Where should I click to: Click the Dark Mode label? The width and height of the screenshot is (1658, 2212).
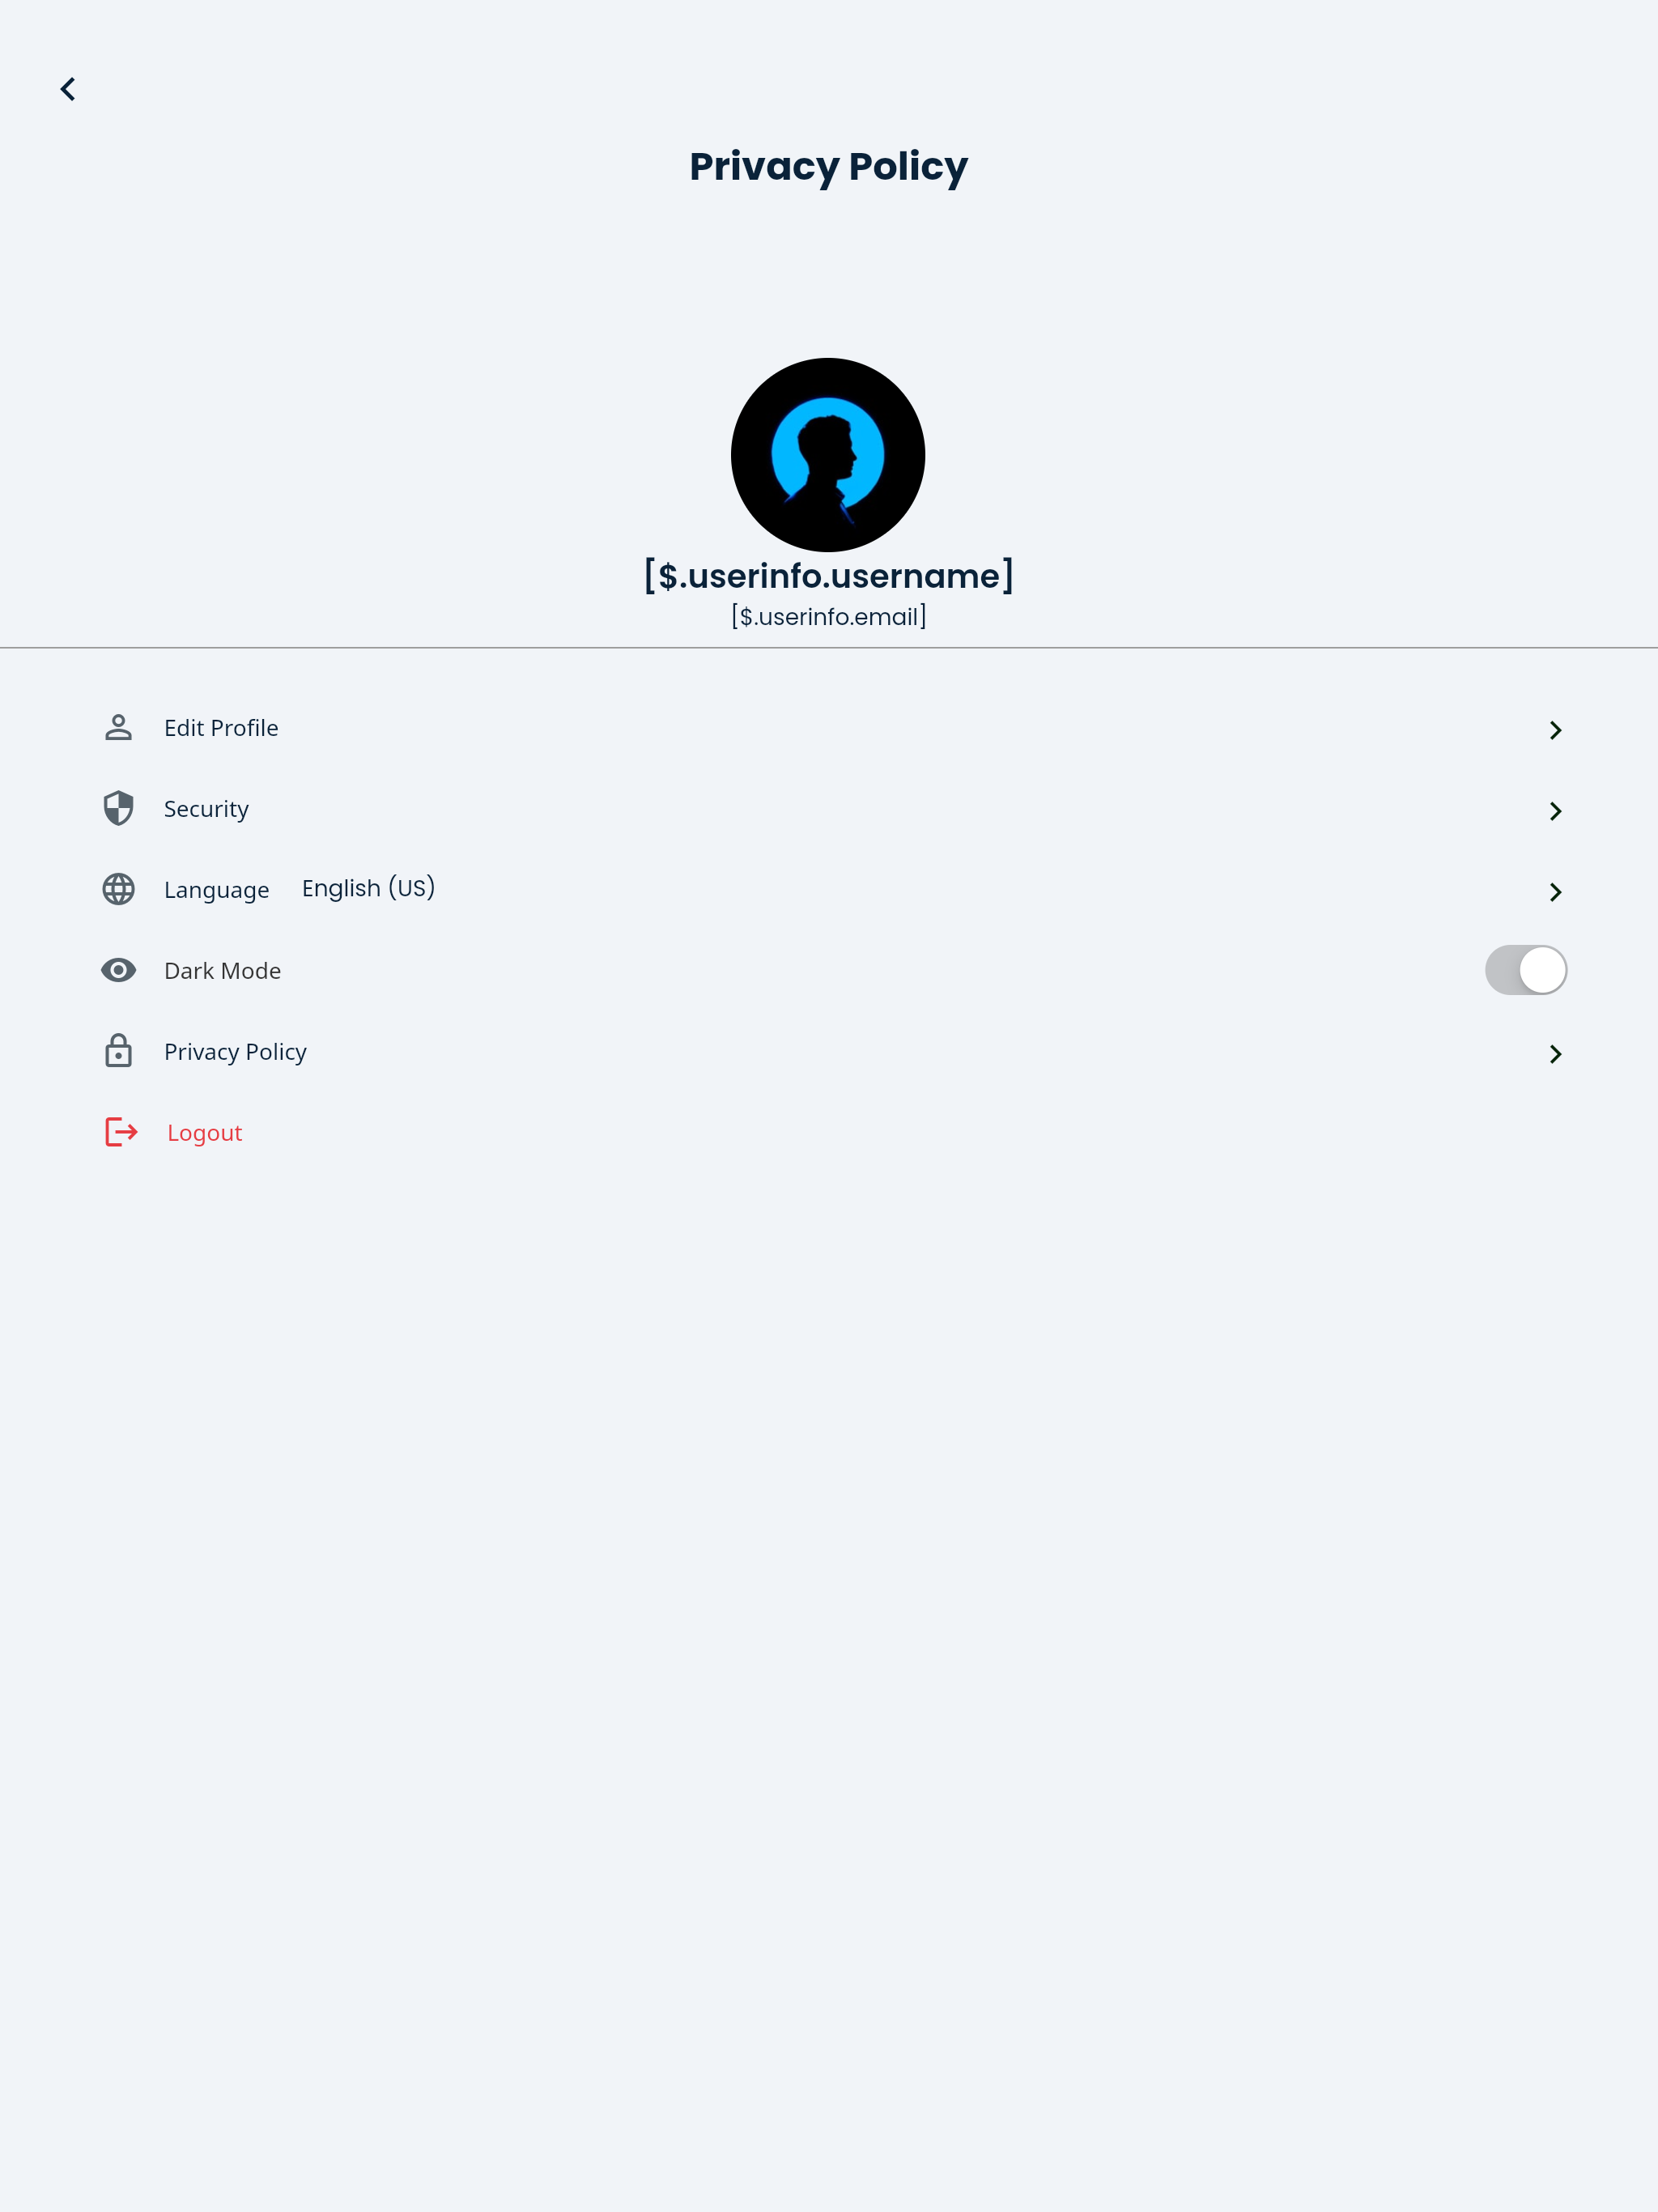222,971
